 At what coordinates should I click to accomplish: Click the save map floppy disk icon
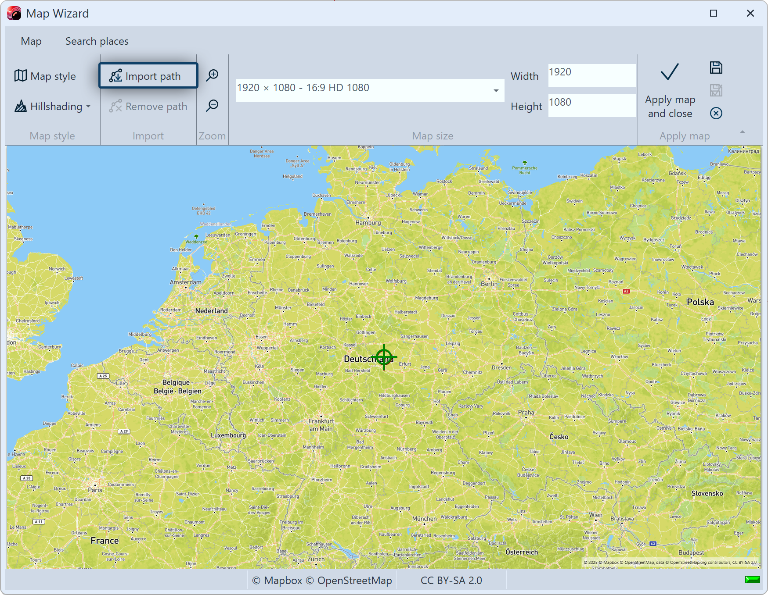716,68
